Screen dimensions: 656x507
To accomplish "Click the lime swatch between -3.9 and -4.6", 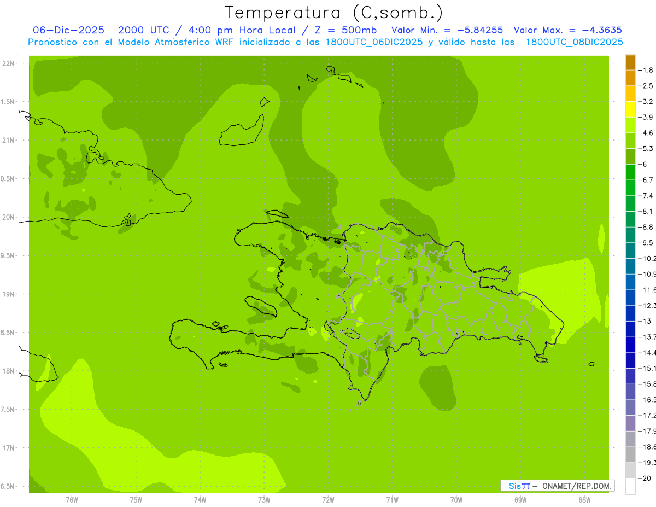I will (x=630, y=125).
